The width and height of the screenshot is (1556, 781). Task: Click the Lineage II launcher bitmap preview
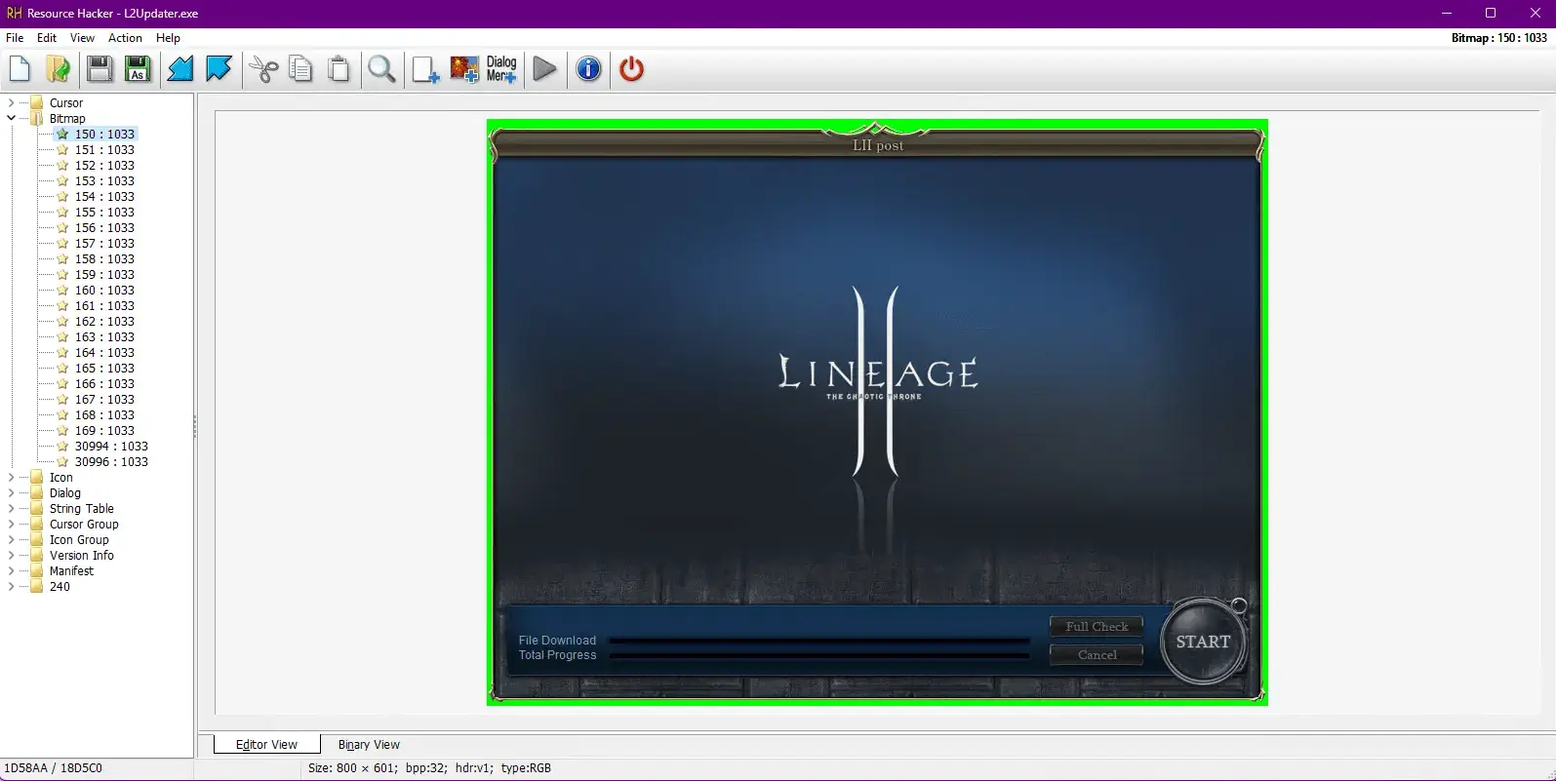coord(877,411)
